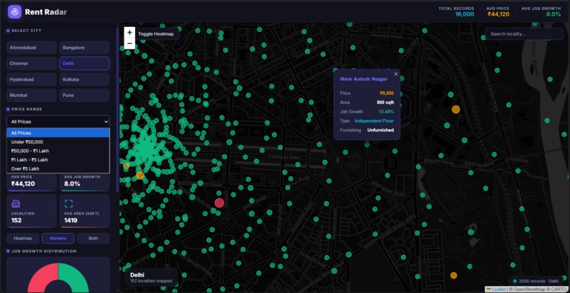Click sidebar Avg Price ₹44,120 card

(32, 182)
